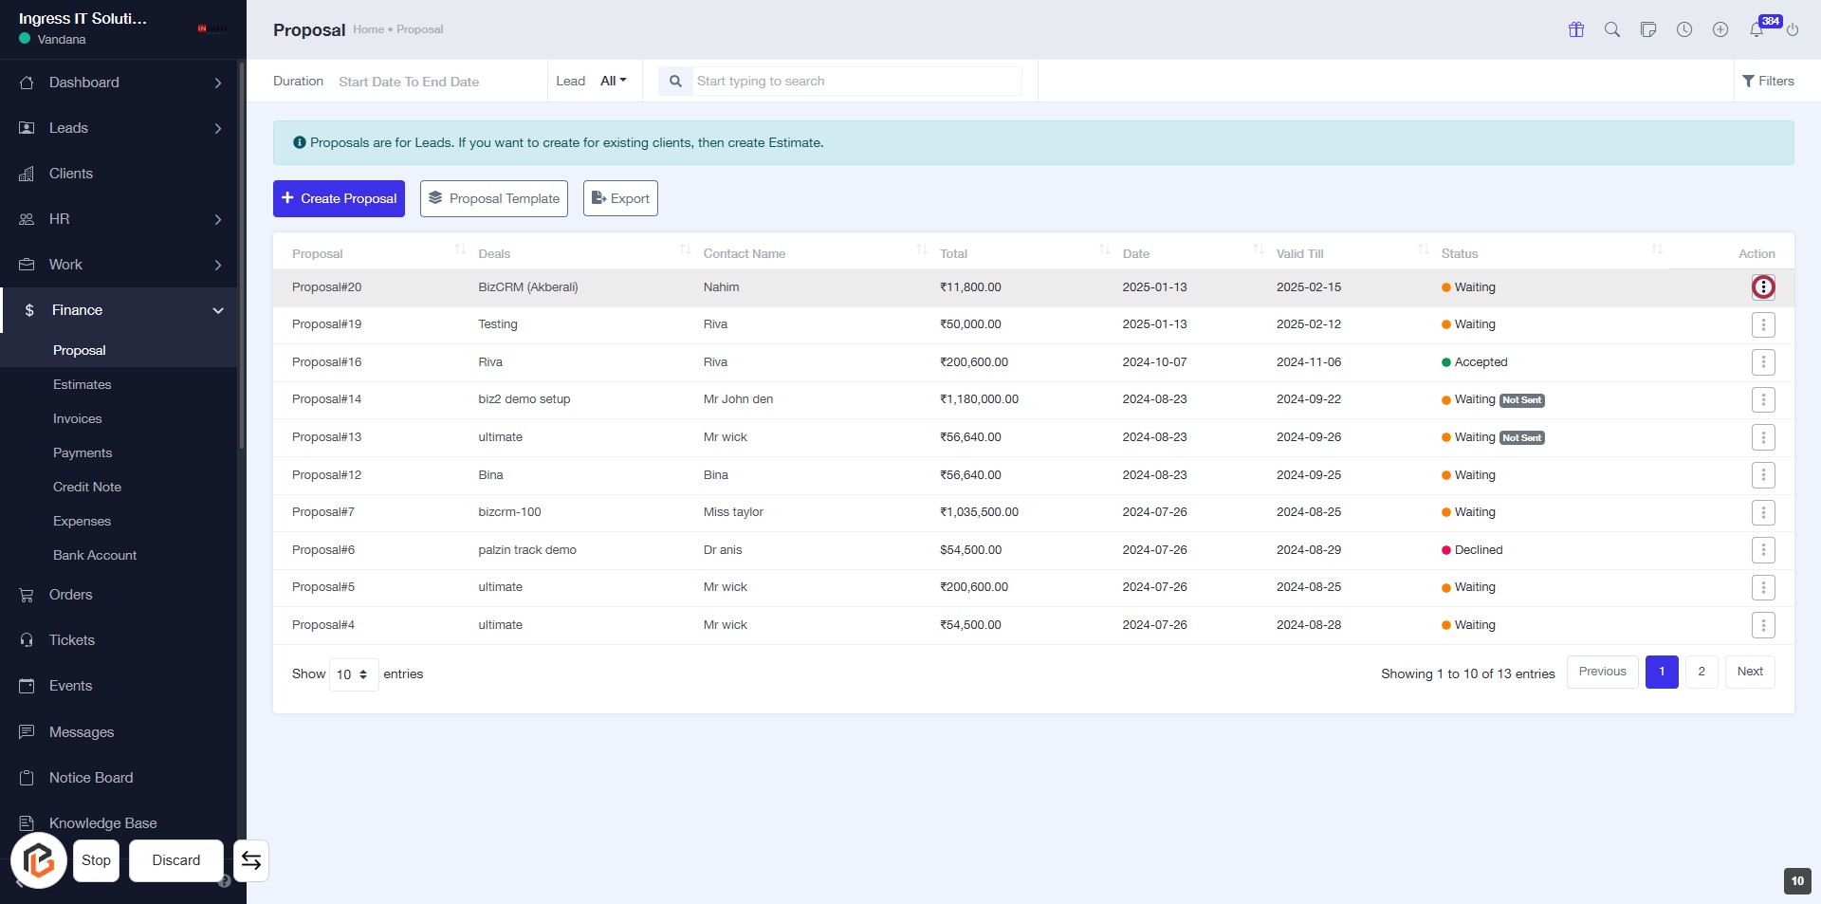Click the Start typing to search field
This screenshot has height=904, width=1821.
[856, 81]
